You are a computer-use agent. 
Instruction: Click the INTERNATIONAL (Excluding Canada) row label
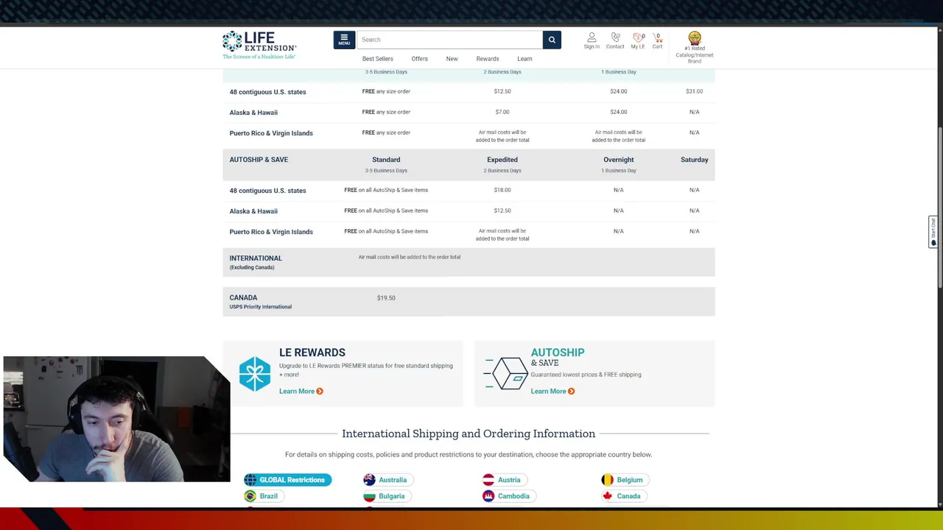256,262
